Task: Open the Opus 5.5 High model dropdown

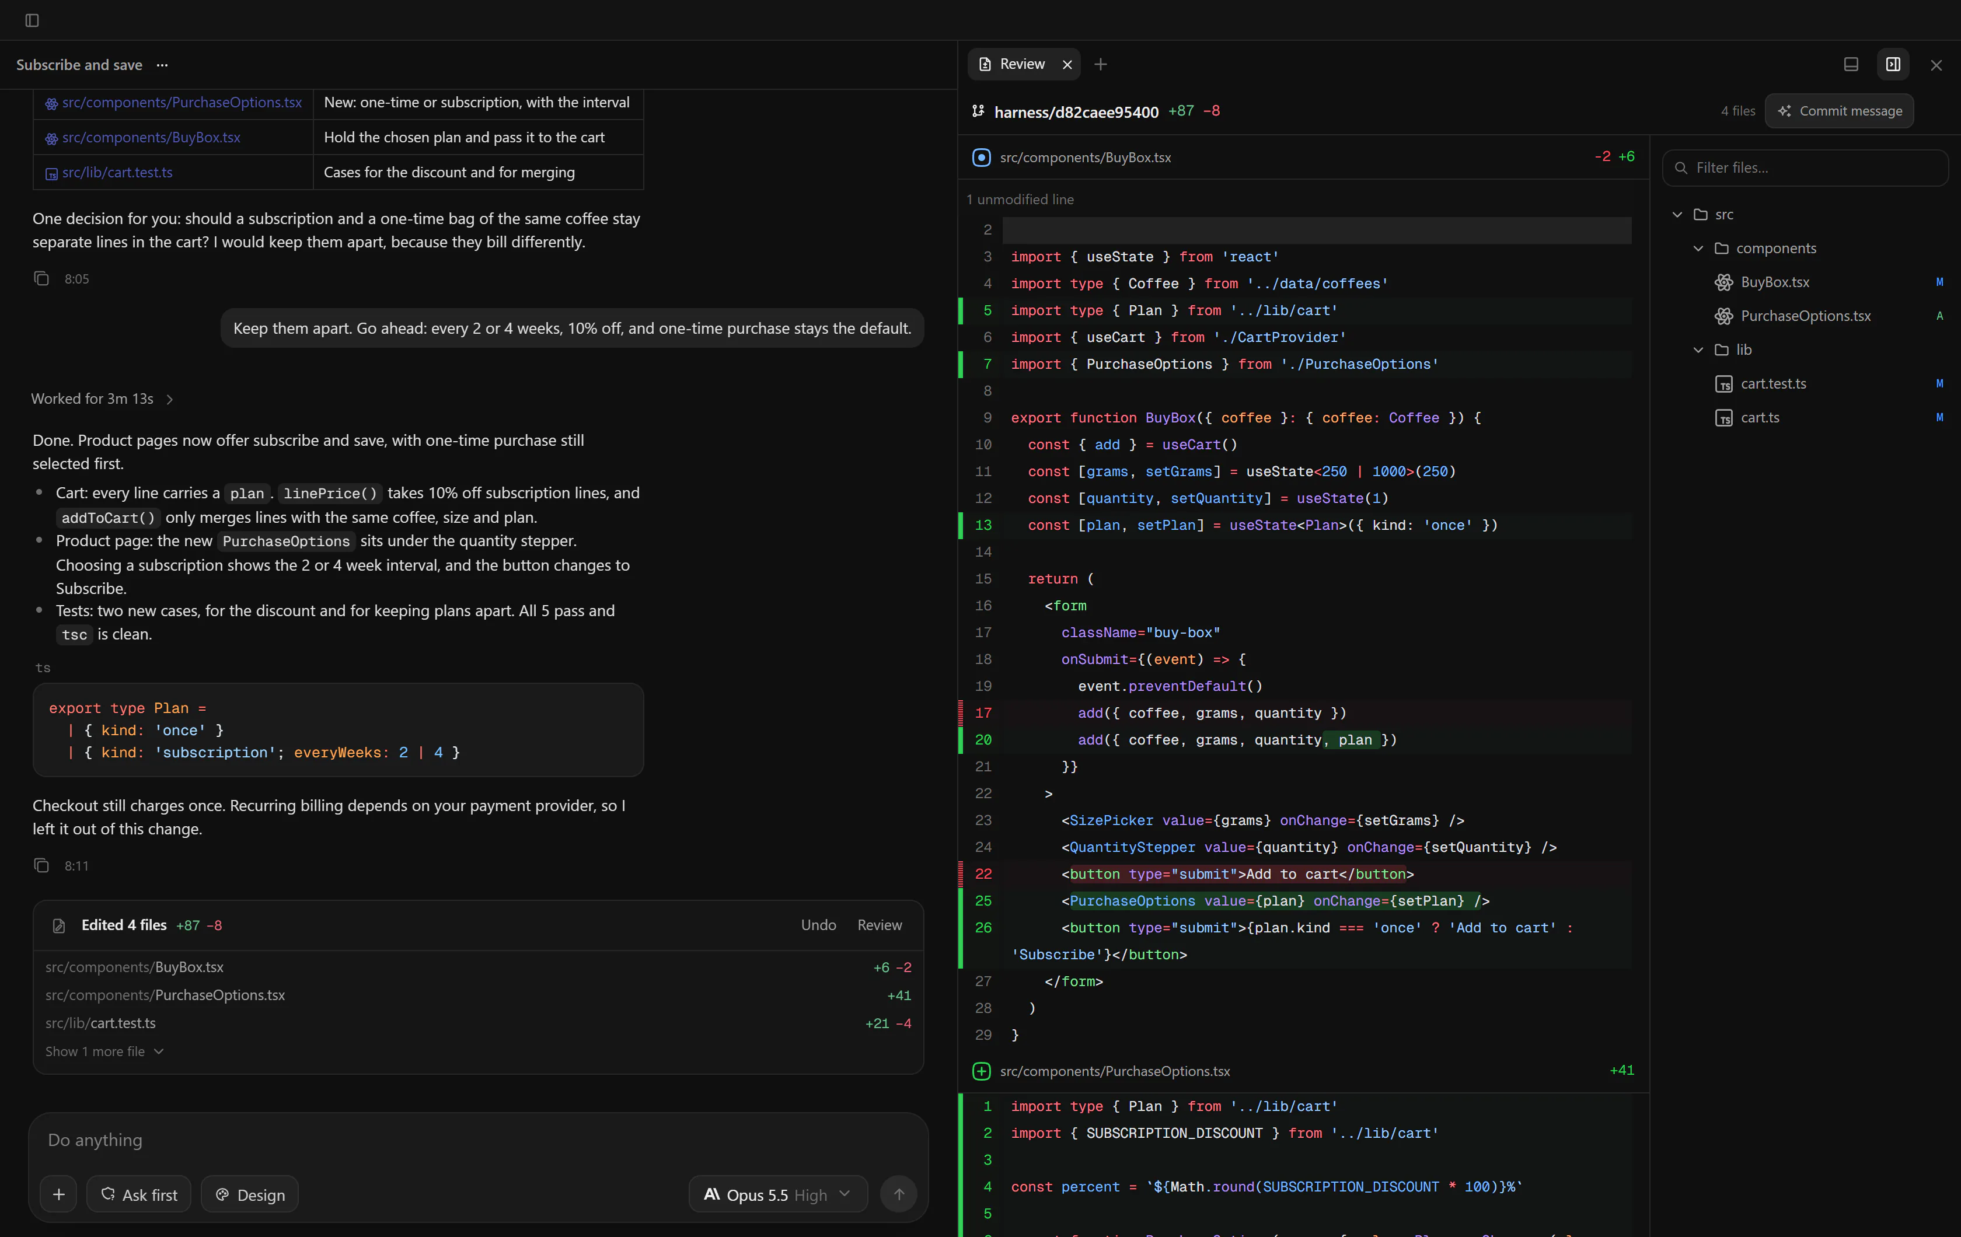Action: click(x=778, y=1194)
